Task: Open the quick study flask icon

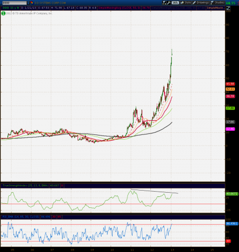Action: click(164, 3)
